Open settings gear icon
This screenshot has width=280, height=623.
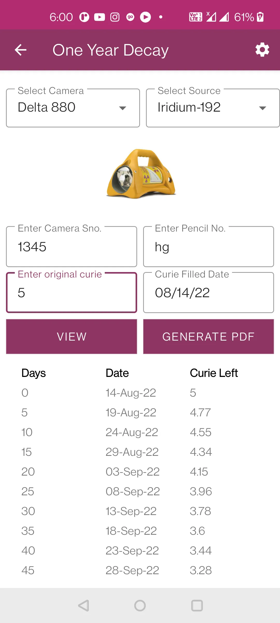point(262,50)
